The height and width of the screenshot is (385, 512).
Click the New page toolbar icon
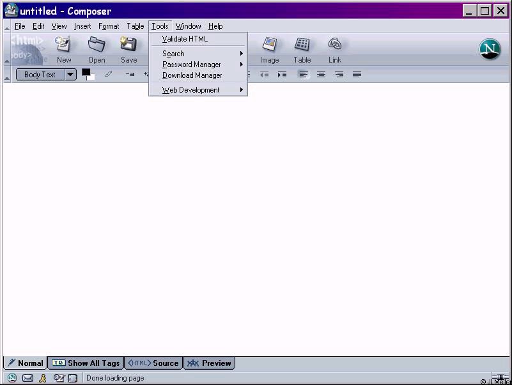63,50
